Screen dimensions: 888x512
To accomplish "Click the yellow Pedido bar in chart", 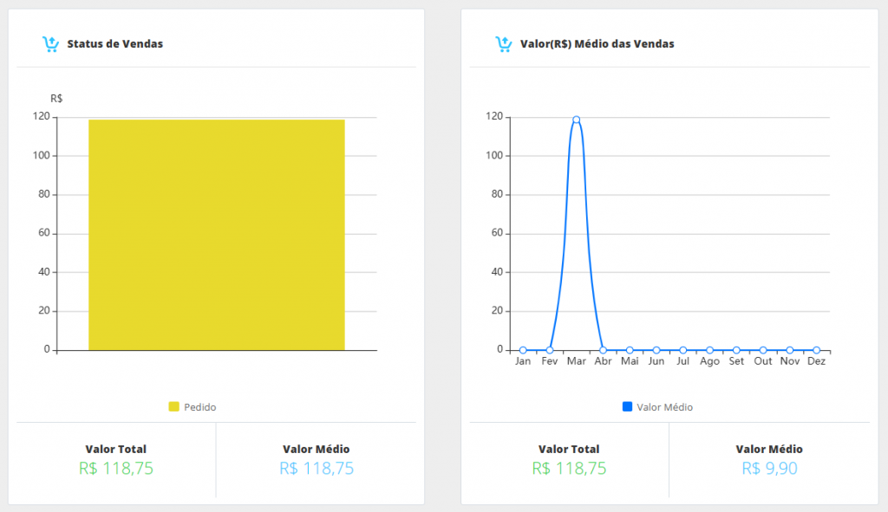I will click(x=217, y=235).
